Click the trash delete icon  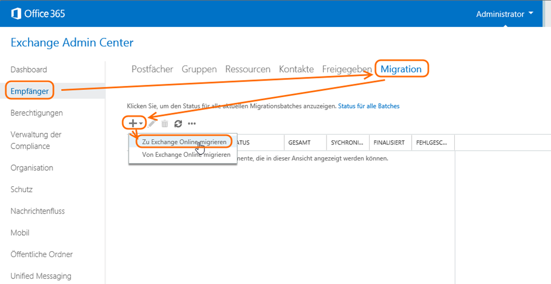click(x=165, y=123)
